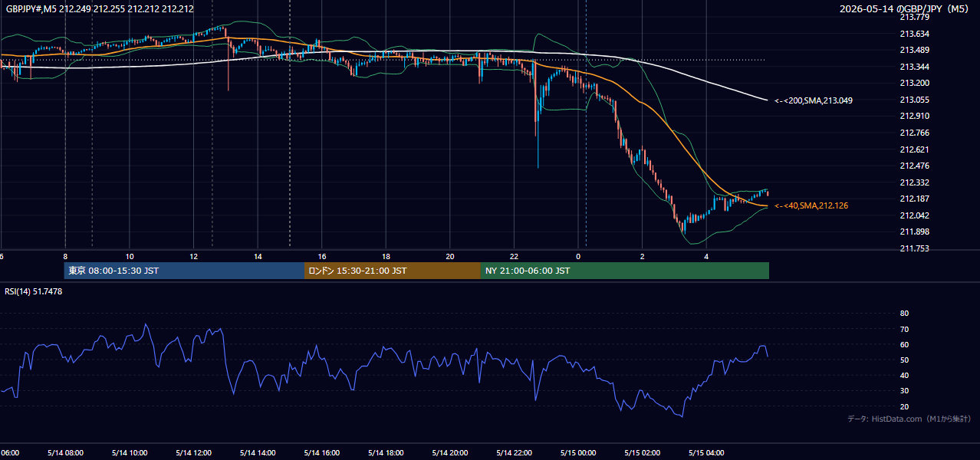
Task: Click the '5/14 22:00' bottom time label
Action: coord(514,453)
